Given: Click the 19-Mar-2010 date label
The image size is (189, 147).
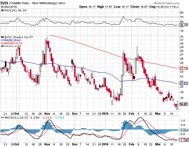Looking at the screenshot, I should tap(9, 7).
